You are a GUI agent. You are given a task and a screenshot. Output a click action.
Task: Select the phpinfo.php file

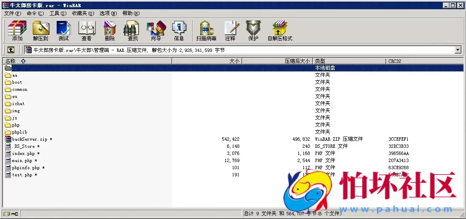[x=25, y=168]
